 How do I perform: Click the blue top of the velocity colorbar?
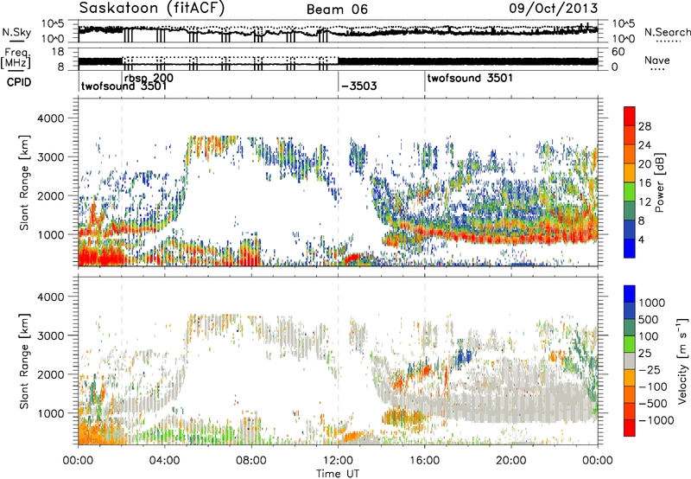tap(630, 294)
